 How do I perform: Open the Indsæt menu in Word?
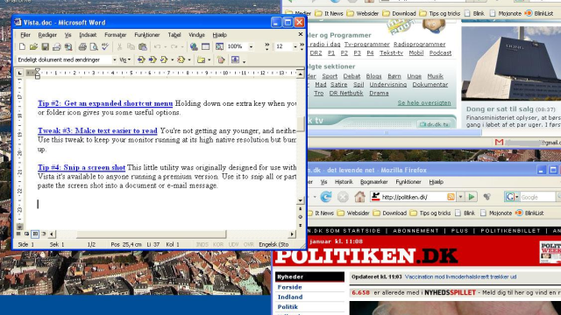pyautogui.click(x=88, y=35)
